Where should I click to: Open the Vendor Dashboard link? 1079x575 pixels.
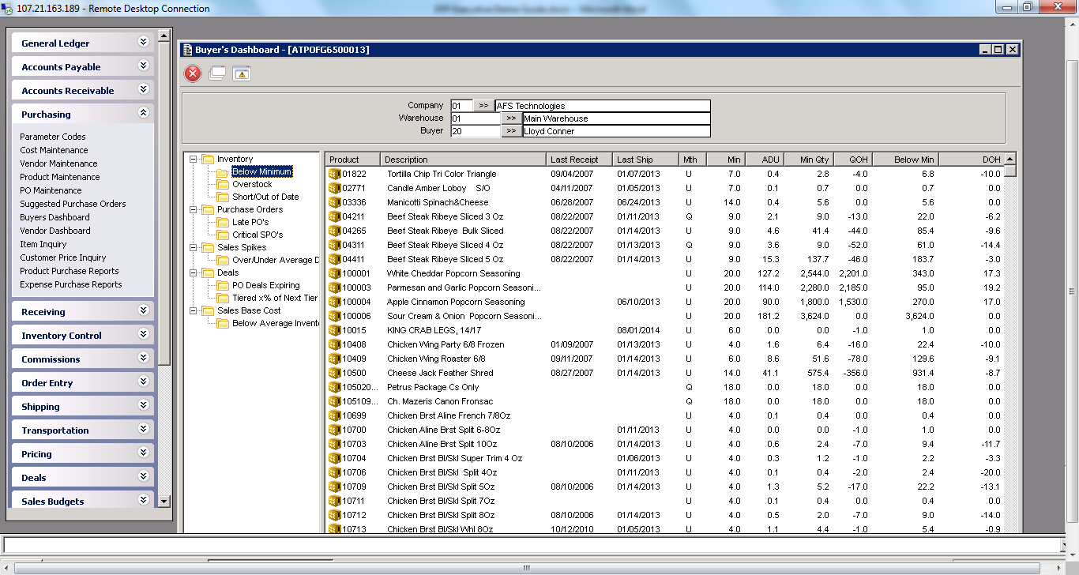tap(55, 230)
